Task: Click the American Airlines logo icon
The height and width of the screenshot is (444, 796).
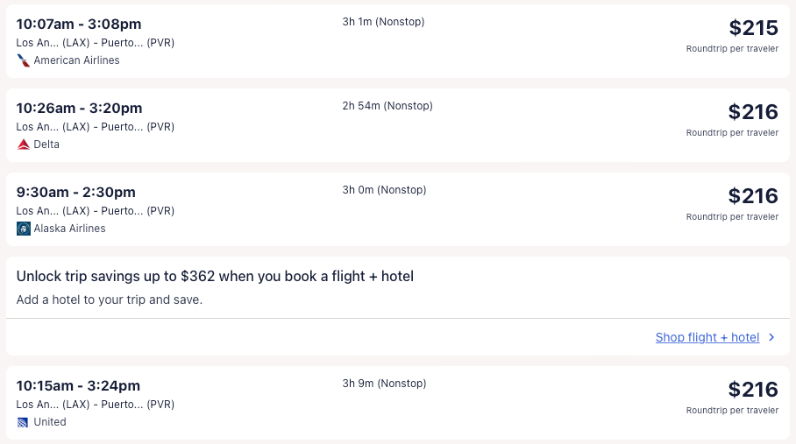Action: pyautogui.click(x=24, y=60)
